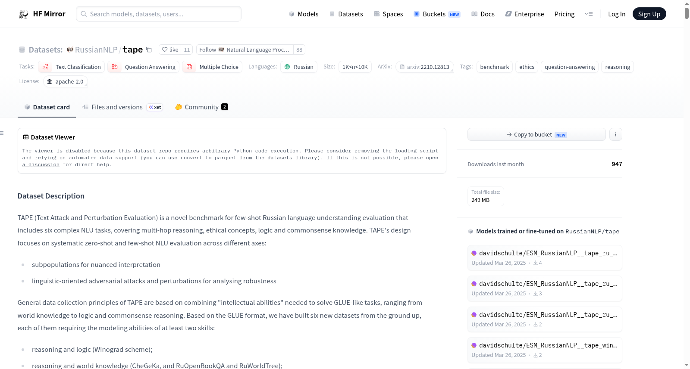This screenshot has width=690, height=369.
Task: Click the Sign Up button
Action: [x=649, y=14]
